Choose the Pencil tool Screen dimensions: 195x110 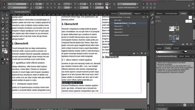coord(7,29)
